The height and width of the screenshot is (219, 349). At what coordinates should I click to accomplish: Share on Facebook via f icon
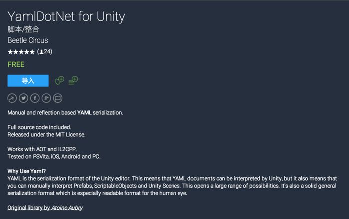35,98
